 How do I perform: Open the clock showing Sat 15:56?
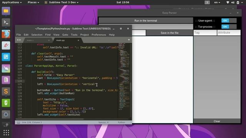click(123, 2)
